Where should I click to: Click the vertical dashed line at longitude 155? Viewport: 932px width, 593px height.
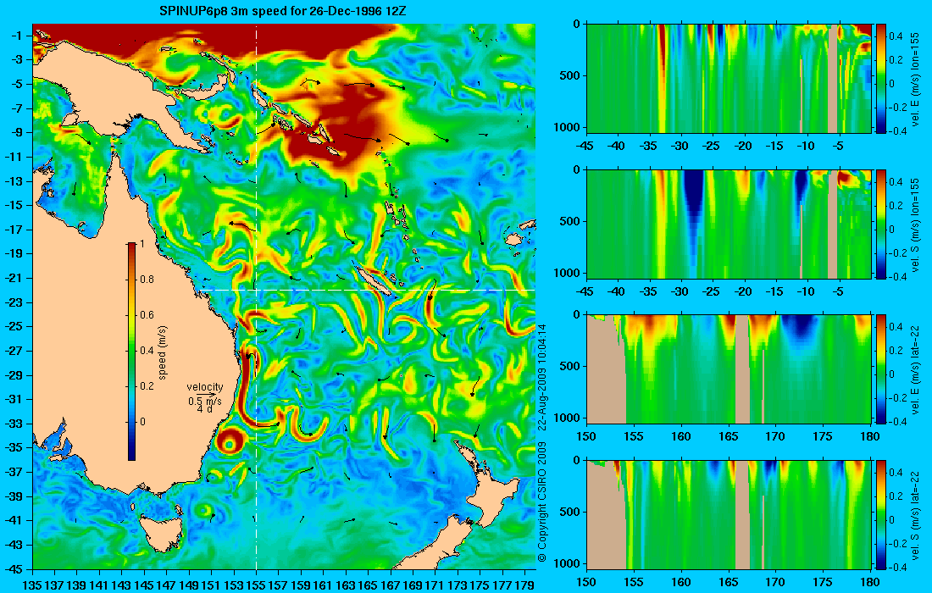[x=256, y=297]
